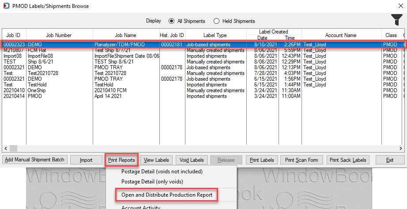The image size is (407, 209).
Task: Click left arrow of horizontal scrollbar
Action: 6,148
